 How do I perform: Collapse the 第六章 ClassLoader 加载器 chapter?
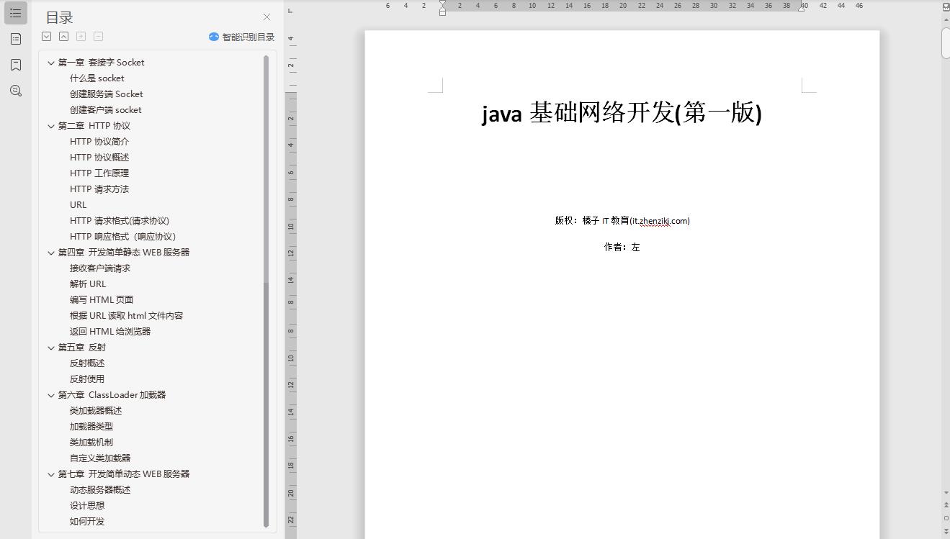pyautogui.click(x=51, y=395)
